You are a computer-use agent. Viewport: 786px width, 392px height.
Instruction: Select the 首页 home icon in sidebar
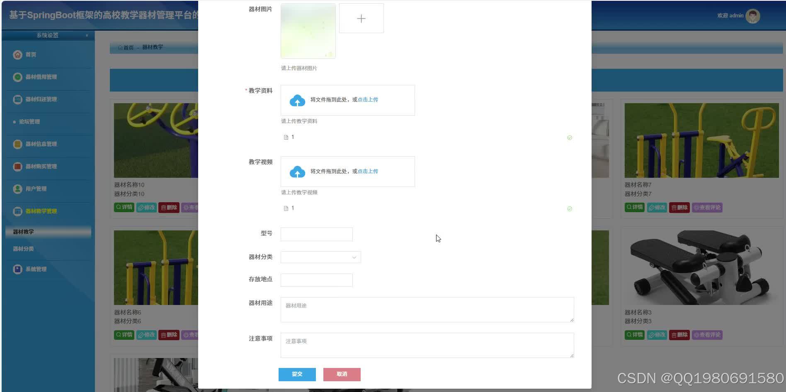(x=17, y=54)
